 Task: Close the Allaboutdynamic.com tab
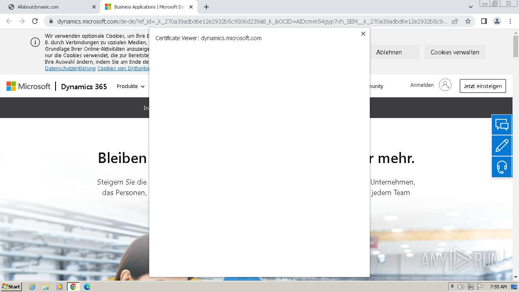click(x=94, y=7)
